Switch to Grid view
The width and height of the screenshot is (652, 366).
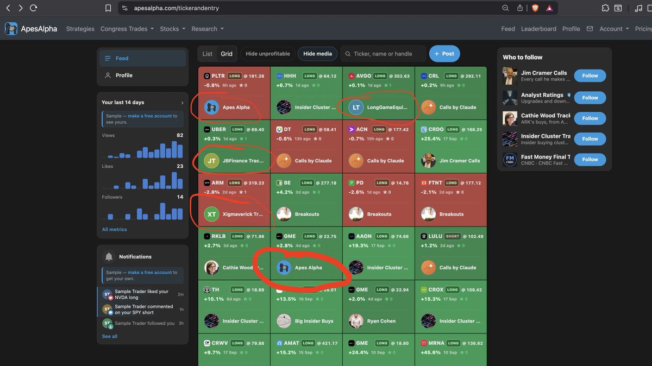227,54
